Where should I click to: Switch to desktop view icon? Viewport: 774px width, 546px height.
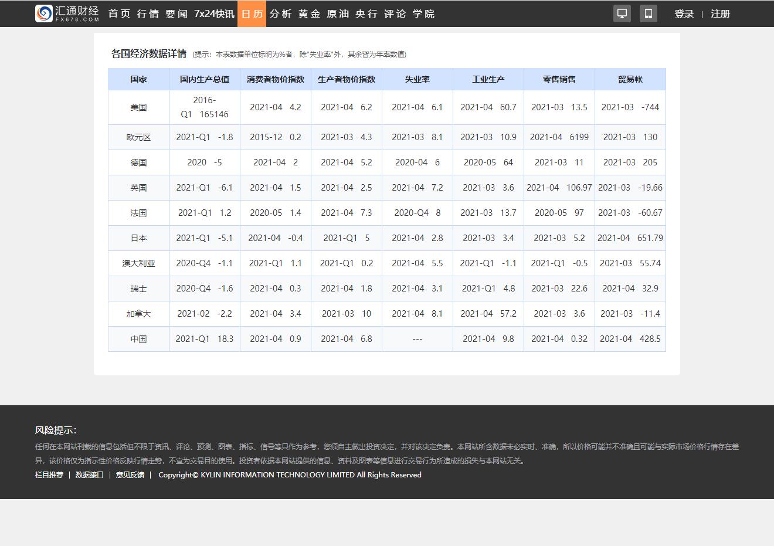coord(622,13)
